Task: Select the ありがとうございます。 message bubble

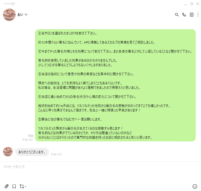Action: point(32,152)
